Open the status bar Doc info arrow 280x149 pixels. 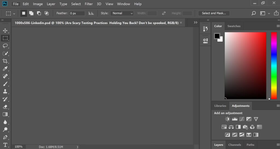click(x=77, y=147)
